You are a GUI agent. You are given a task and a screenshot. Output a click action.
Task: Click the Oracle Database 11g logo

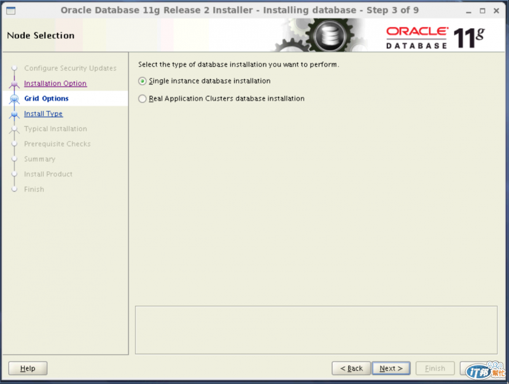[435, 38]
